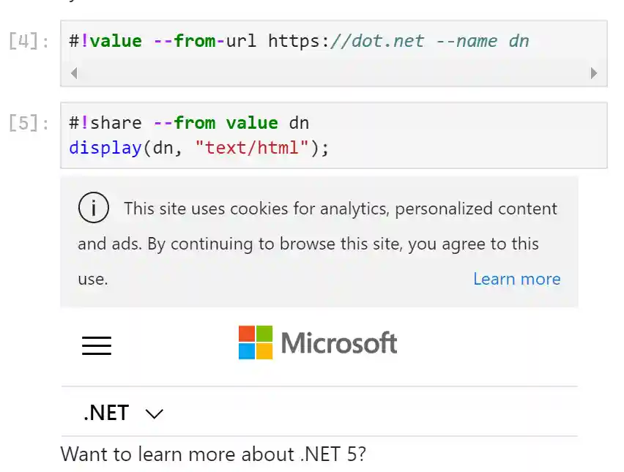
Task: Click the 'Want to learn more about .NET 5?' text
Action: 213,454
